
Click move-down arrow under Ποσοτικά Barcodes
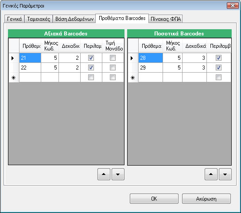click(225, 174)
